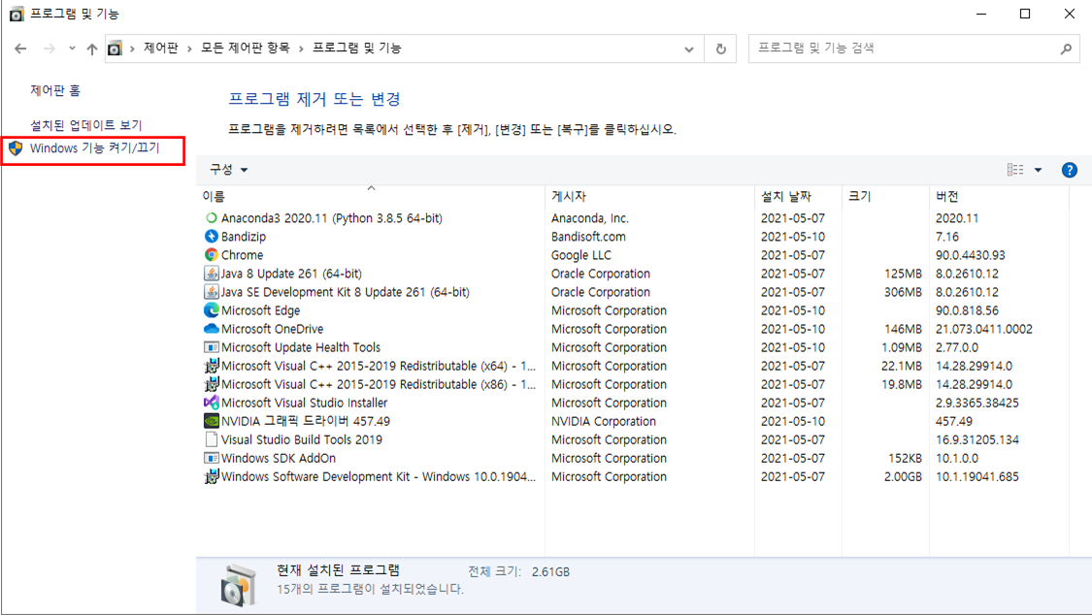Screen dimensions: 1092x615
Task: Click the search magnifier icon
Action: [1066, 49]
